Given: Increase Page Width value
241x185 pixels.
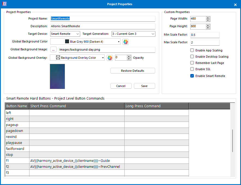Looking at the screenshot, I should 208,18.
